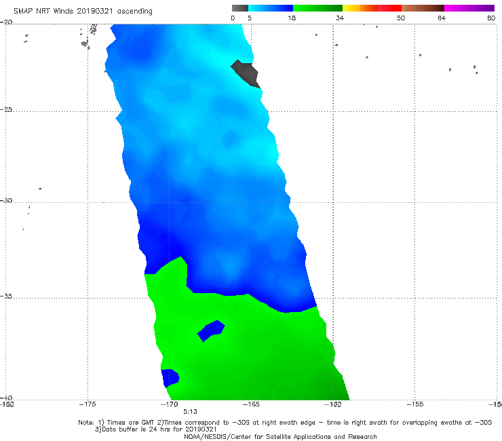Click the colorbar label "64"
Image resolution: width=502 pixels, height=441 pixels.
pyautogui.click(x=442, y=18)
